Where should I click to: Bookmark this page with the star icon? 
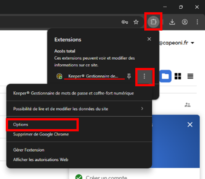coord(136,22)
